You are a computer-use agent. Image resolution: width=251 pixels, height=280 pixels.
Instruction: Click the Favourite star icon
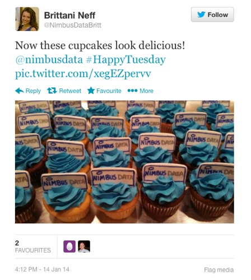click(91, 91)
